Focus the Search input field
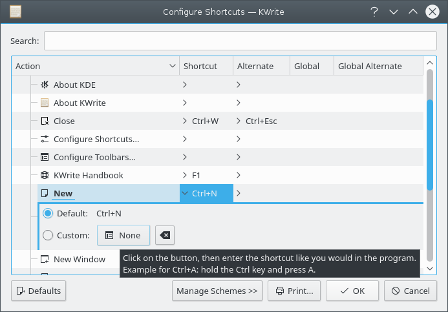The height and width of the screenshot is (312, 448). coord(240,41)
